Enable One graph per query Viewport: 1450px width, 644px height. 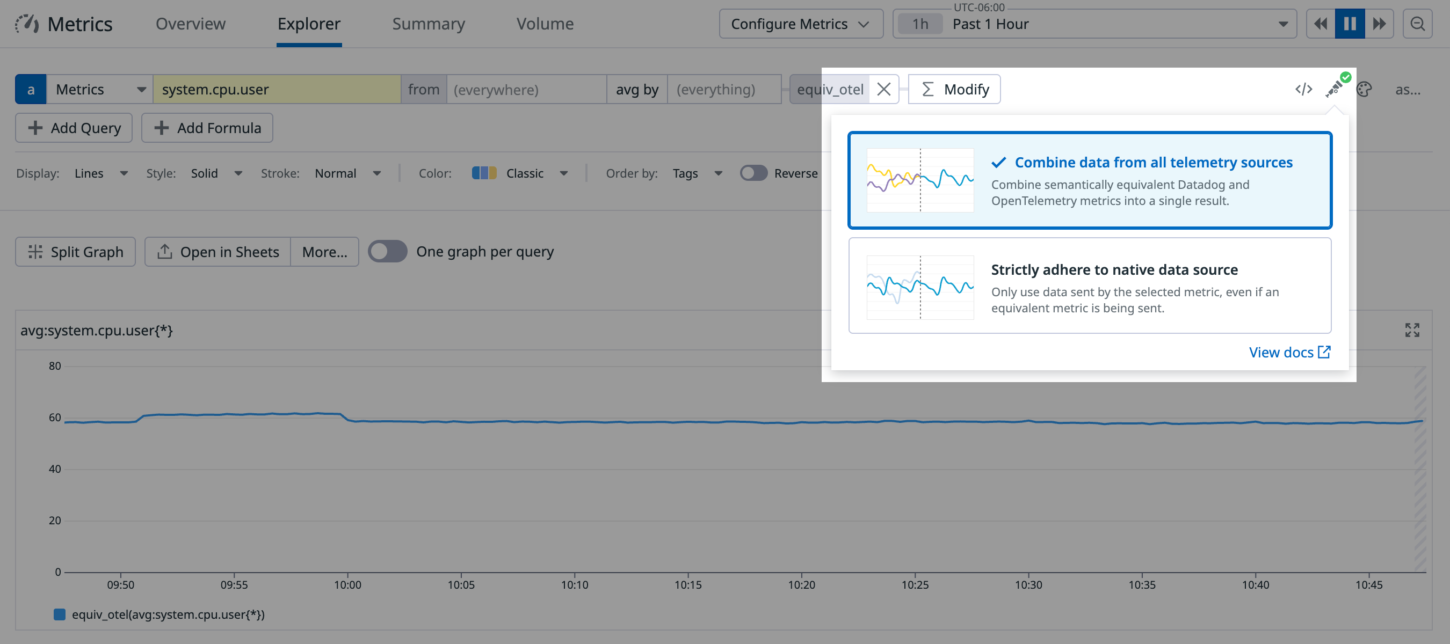click(387, 251)
